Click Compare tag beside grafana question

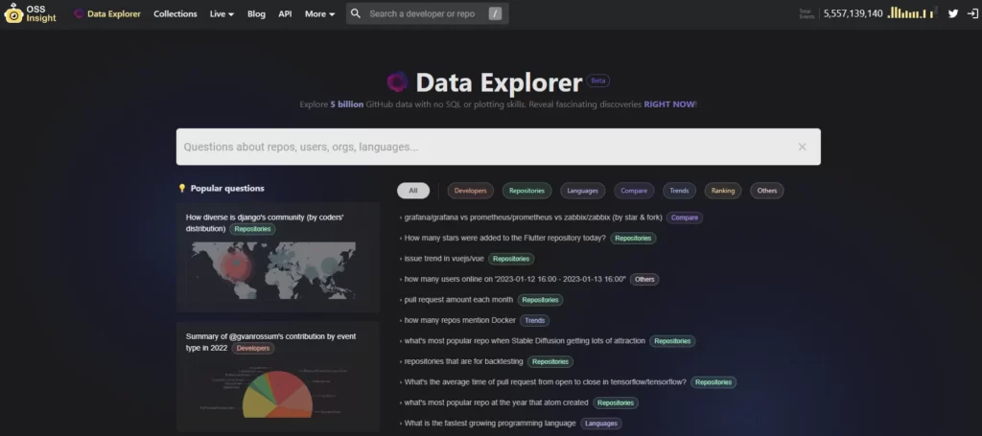point(685,218)
